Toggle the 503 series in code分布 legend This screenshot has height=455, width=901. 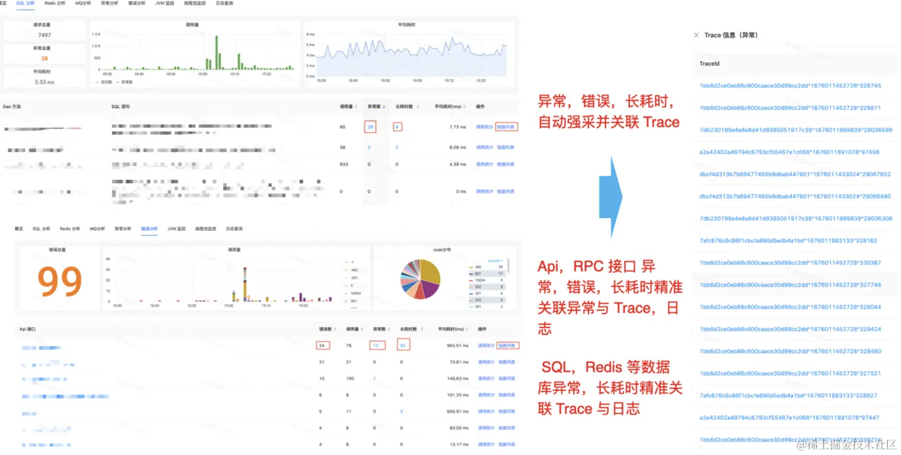[477, 300]
